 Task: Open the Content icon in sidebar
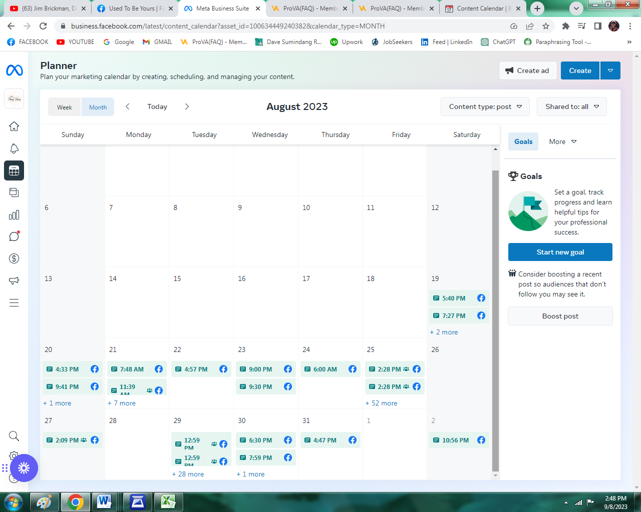click(x=14, y=192)
